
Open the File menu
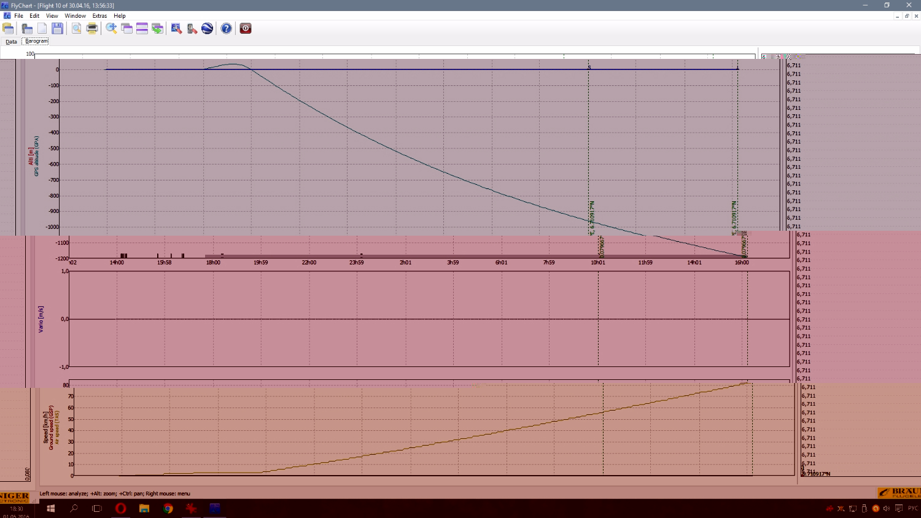click(x=18, y=16)
